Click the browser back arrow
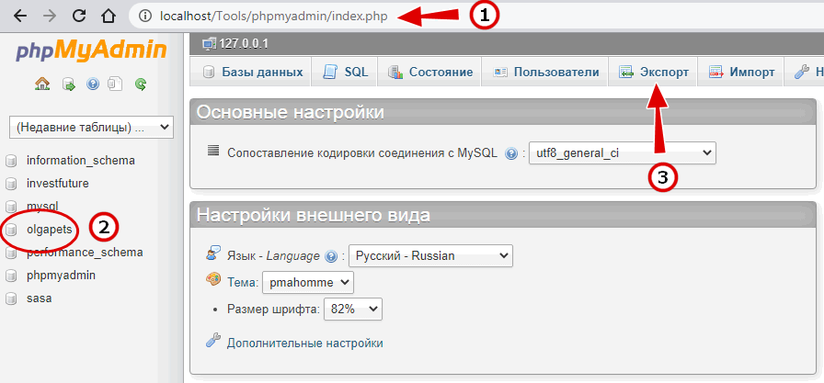The height and width of the screenshot is (383, 824). 20,17
